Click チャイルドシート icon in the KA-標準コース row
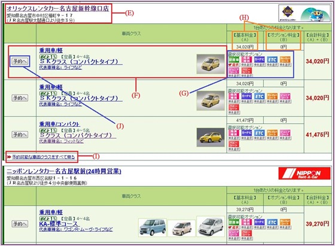The image size is (335, 246). point(285,222)
